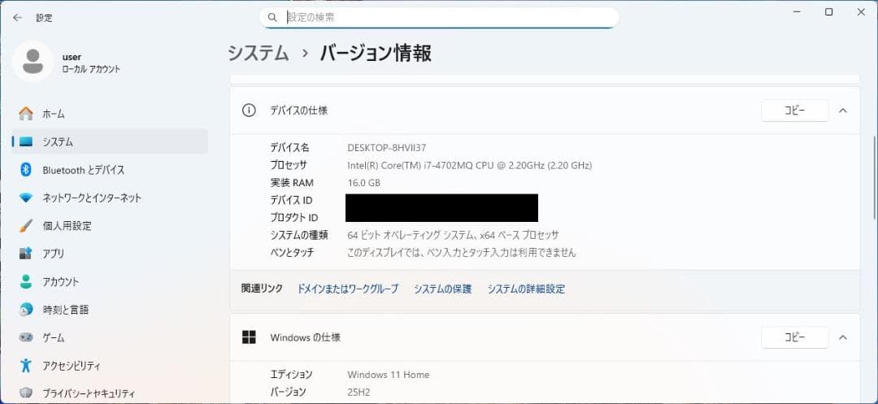Click the user local account name
The height and width of the screenshot is (404, 878).
coord(72,57)
